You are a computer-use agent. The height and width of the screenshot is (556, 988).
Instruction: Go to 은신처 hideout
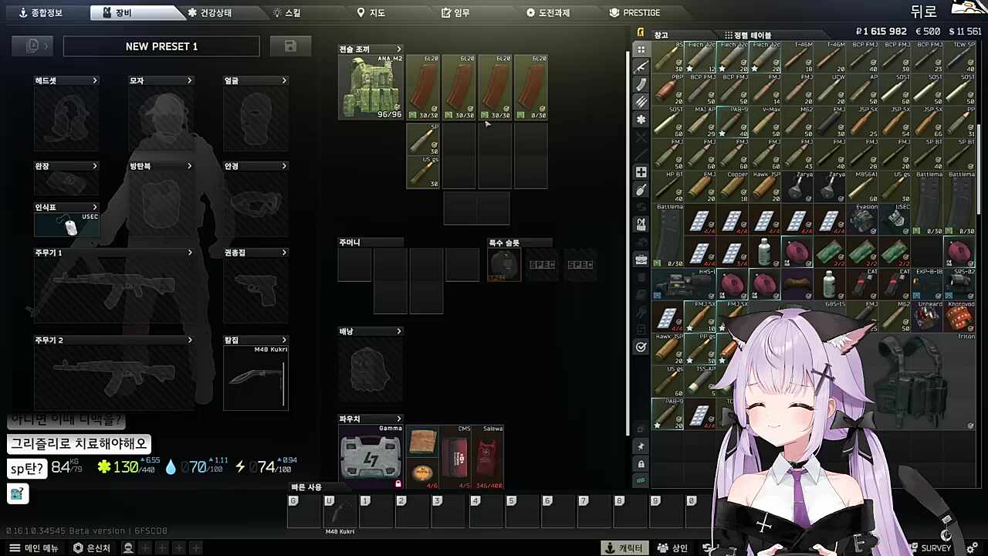pyautogui.click(x=92, y=548)
